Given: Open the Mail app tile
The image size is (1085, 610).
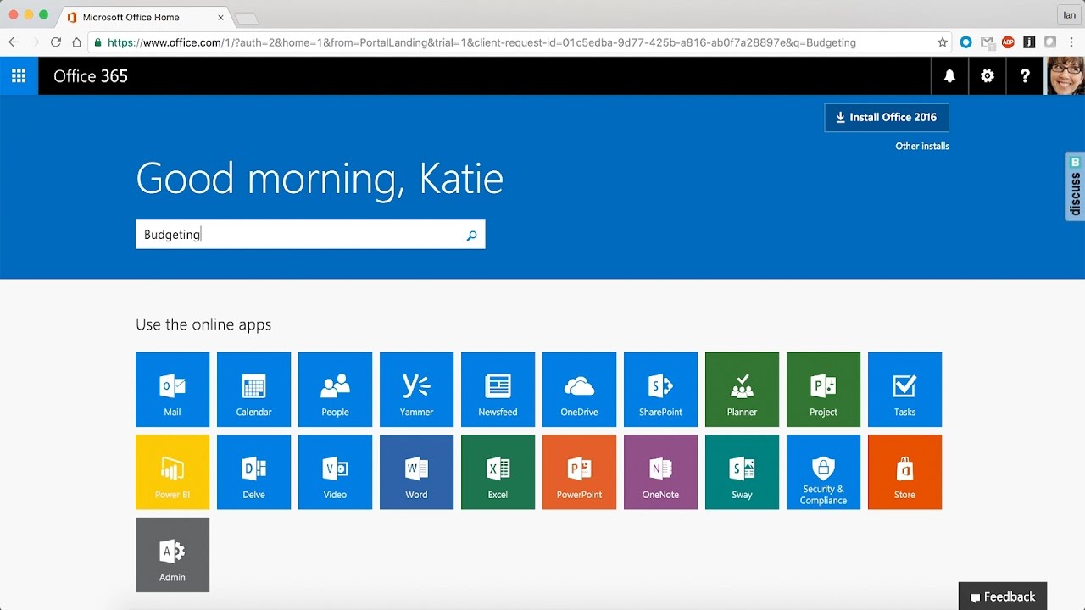Looking at the screenshot, I should pos(172,389).
